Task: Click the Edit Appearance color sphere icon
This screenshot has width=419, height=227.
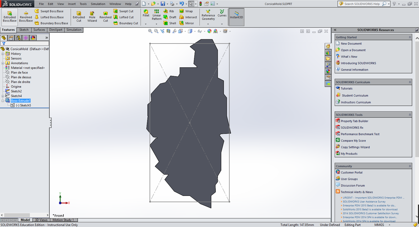Action: click(210, 31)
